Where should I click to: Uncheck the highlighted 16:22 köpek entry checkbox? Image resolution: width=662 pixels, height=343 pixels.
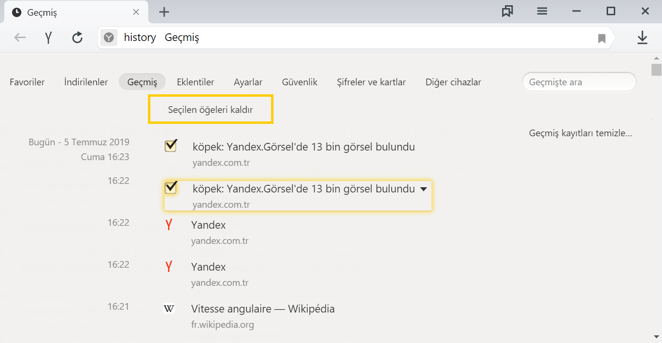pyautogui.click(x=171, y=188)
